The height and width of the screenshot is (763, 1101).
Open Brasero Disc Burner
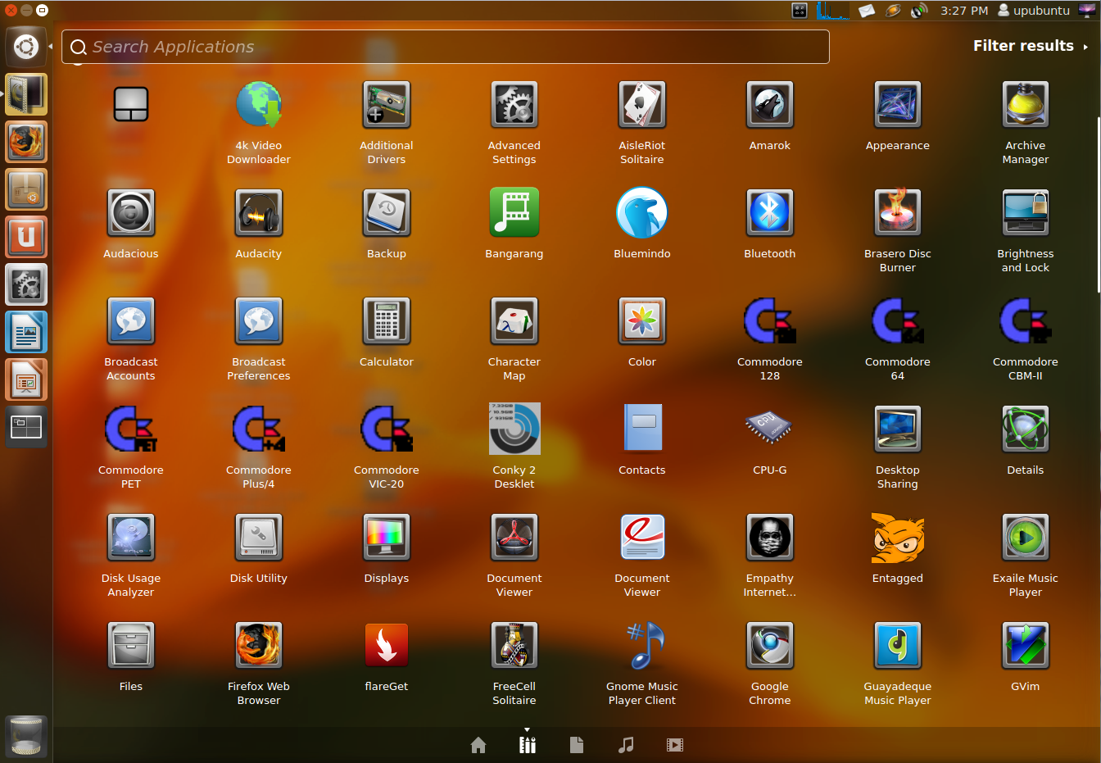(897, 211)
